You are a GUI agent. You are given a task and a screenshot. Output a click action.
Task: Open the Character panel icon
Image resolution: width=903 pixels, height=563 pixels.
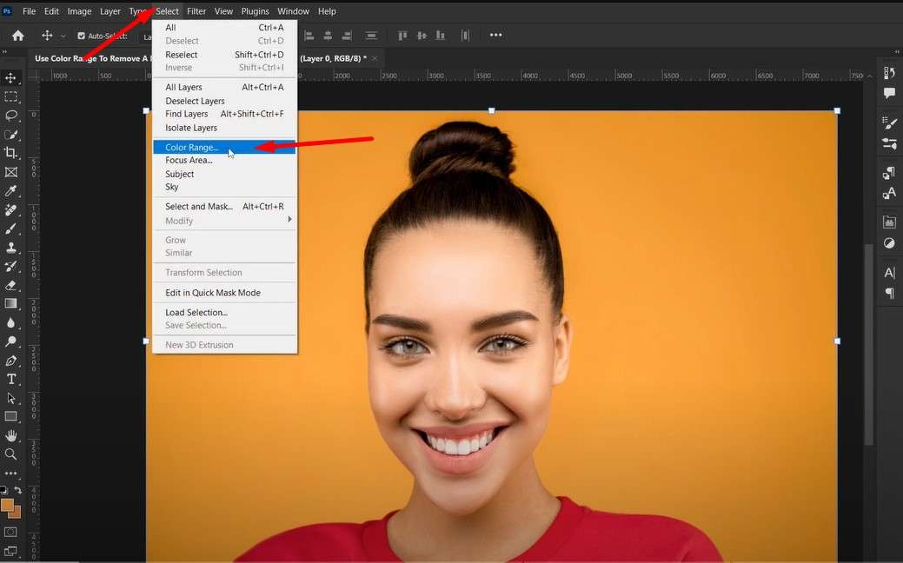pos(889,272)
